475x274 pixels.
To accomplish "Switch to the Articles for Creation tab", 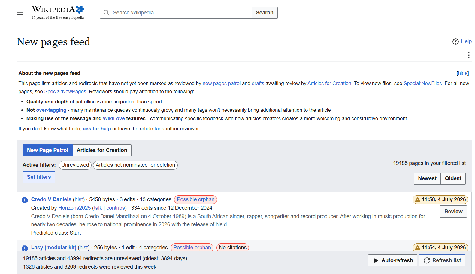I will coord(102,150).
